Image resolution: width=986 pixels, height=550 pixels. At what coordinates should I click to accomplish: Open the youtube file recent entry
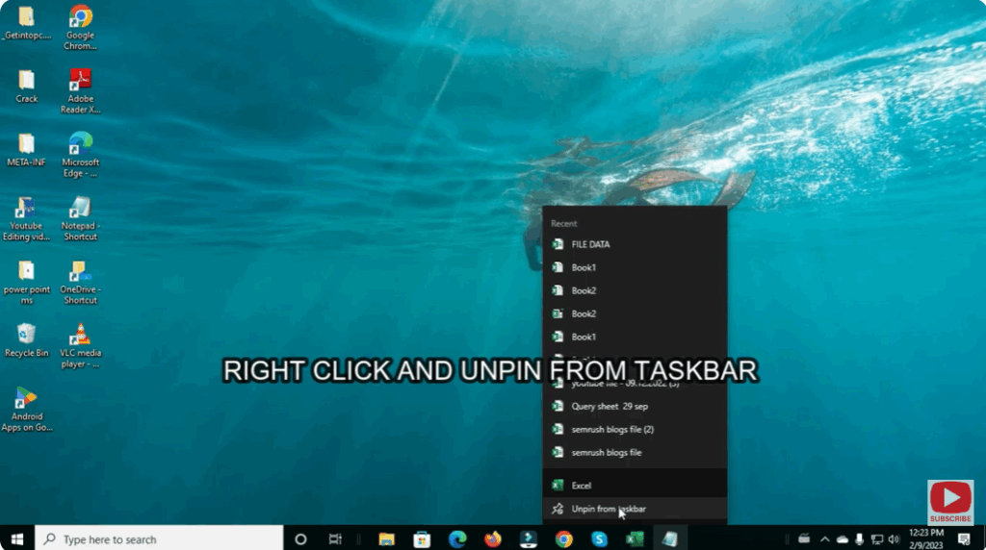635,383
